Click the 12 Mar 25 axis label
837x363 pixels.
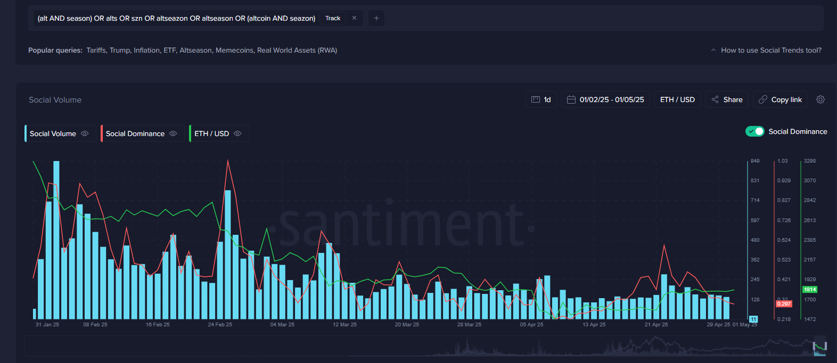click(x=344, y=324)
